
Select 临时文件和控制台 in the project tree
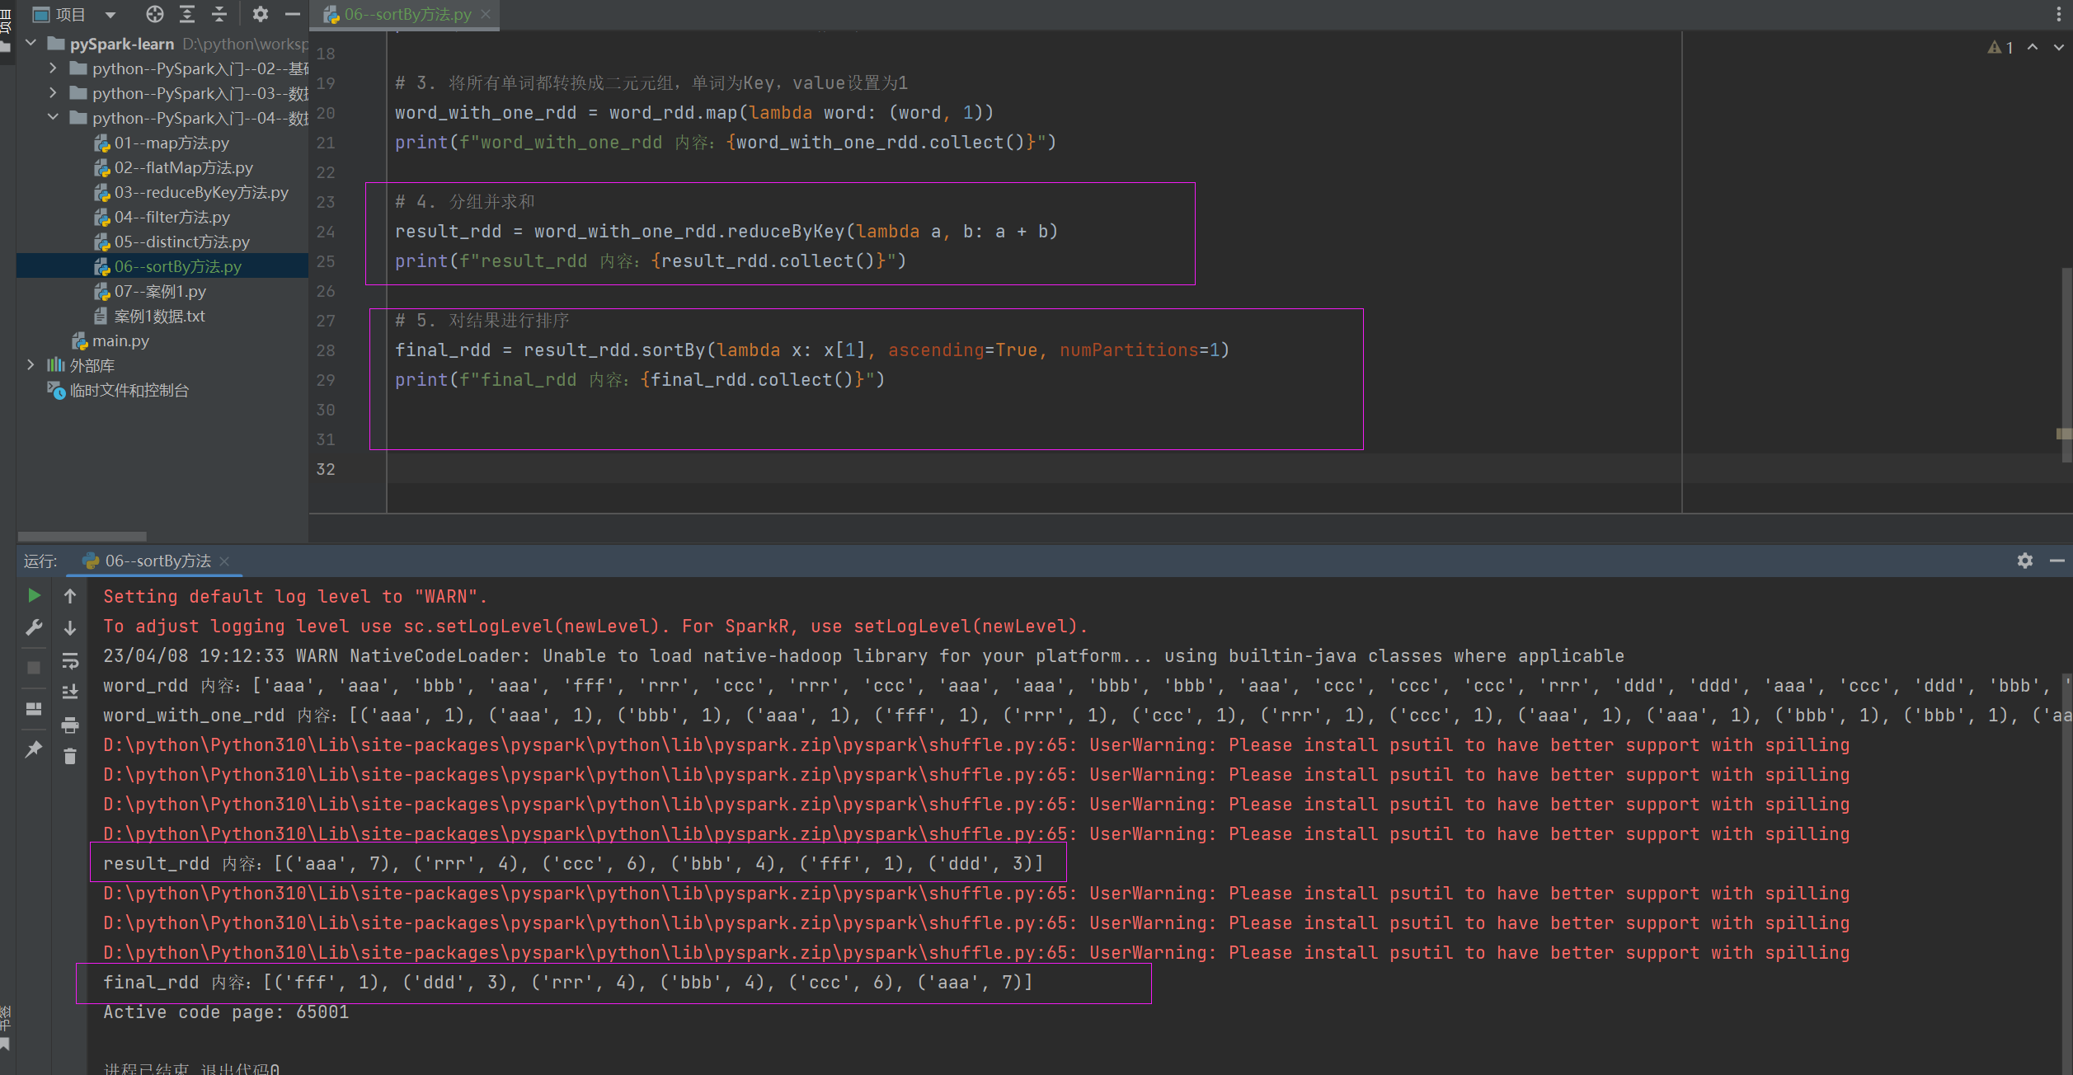[129, 390]
